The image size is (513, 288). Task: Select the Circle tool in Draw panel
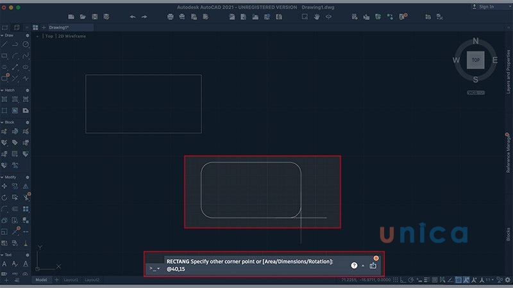(26, 44)
